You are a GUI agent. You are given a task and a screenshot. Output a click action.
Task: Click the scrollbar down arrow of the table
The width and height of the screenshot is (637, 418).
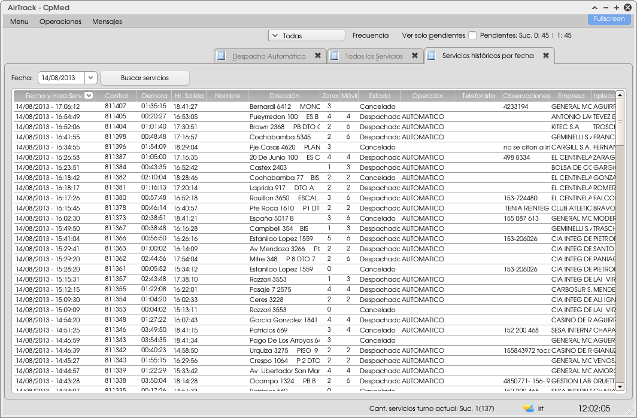click(x=620, y=387)
